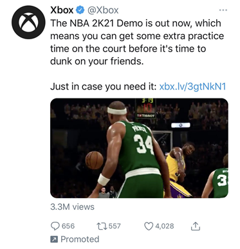This screenshot has width=240, height=249.
Task: Click the basketball in the video
Action: click(95, 160)
